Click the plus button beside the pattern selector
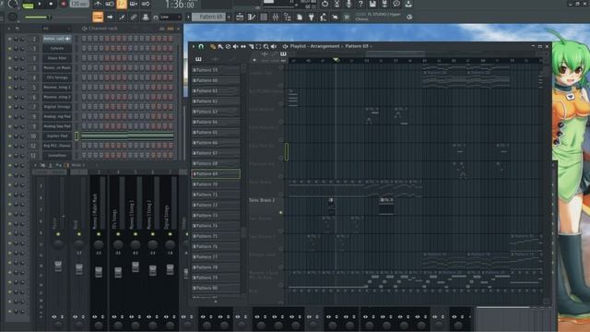 pyautogui.click(x=229, y=17)
